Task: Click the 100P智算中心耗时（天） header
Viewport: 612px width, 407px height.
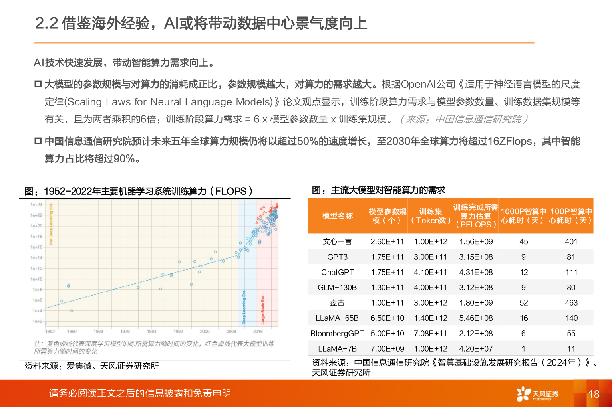Action: [571, 216]
